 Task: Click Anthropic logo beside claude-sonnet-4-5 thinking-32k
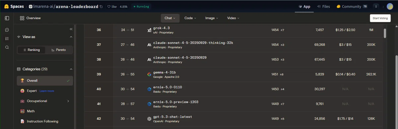[x=149, y=45]
